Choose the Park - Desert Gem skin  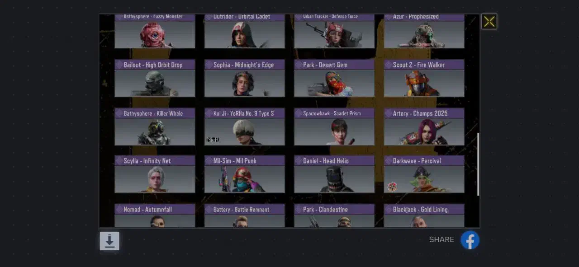[334, 78]
